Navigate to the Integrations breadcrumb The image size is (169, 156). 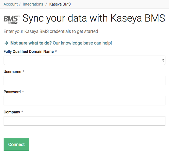click(x=33, y=4)
